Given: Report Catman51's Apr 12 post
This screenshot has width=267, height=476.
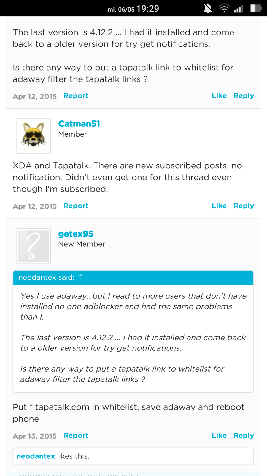Looking at the screenshot, I should pyautogui.click(x=76, y=206).
